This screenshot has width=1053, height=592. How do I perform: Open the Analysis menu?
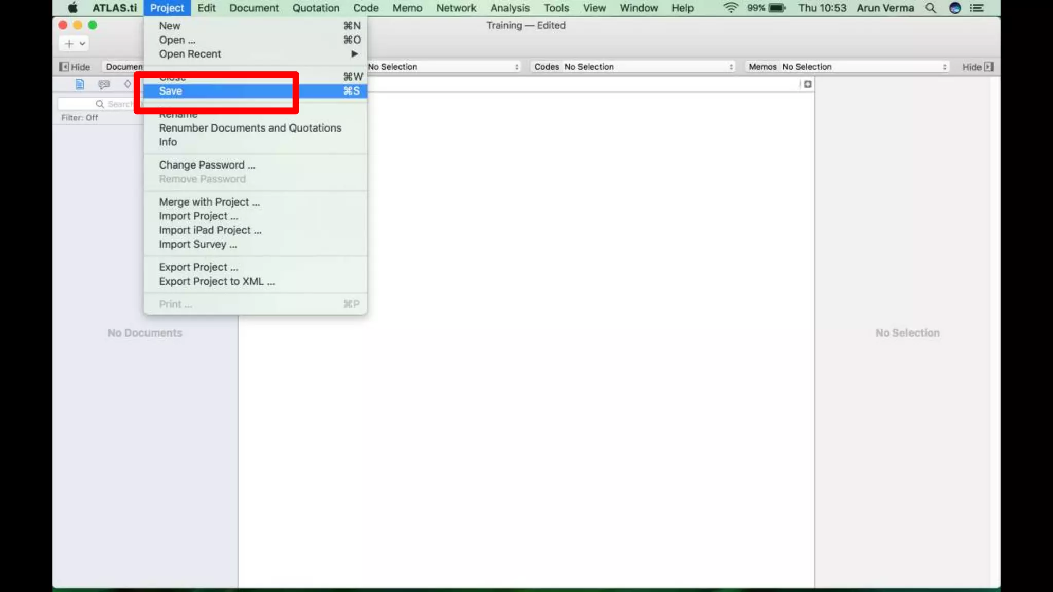tap(510, 8)
